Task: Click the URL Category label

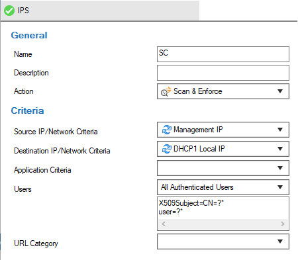Action: [x=36, y=243]
